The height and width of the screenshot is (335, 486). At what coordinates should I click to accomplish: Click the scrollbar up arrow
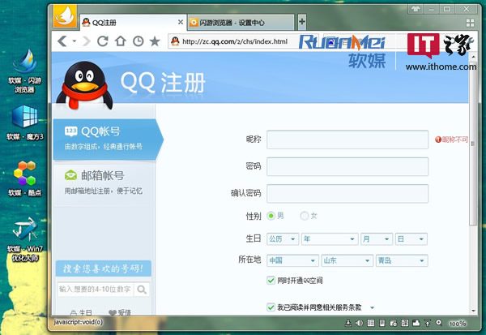tap(473, 57)
